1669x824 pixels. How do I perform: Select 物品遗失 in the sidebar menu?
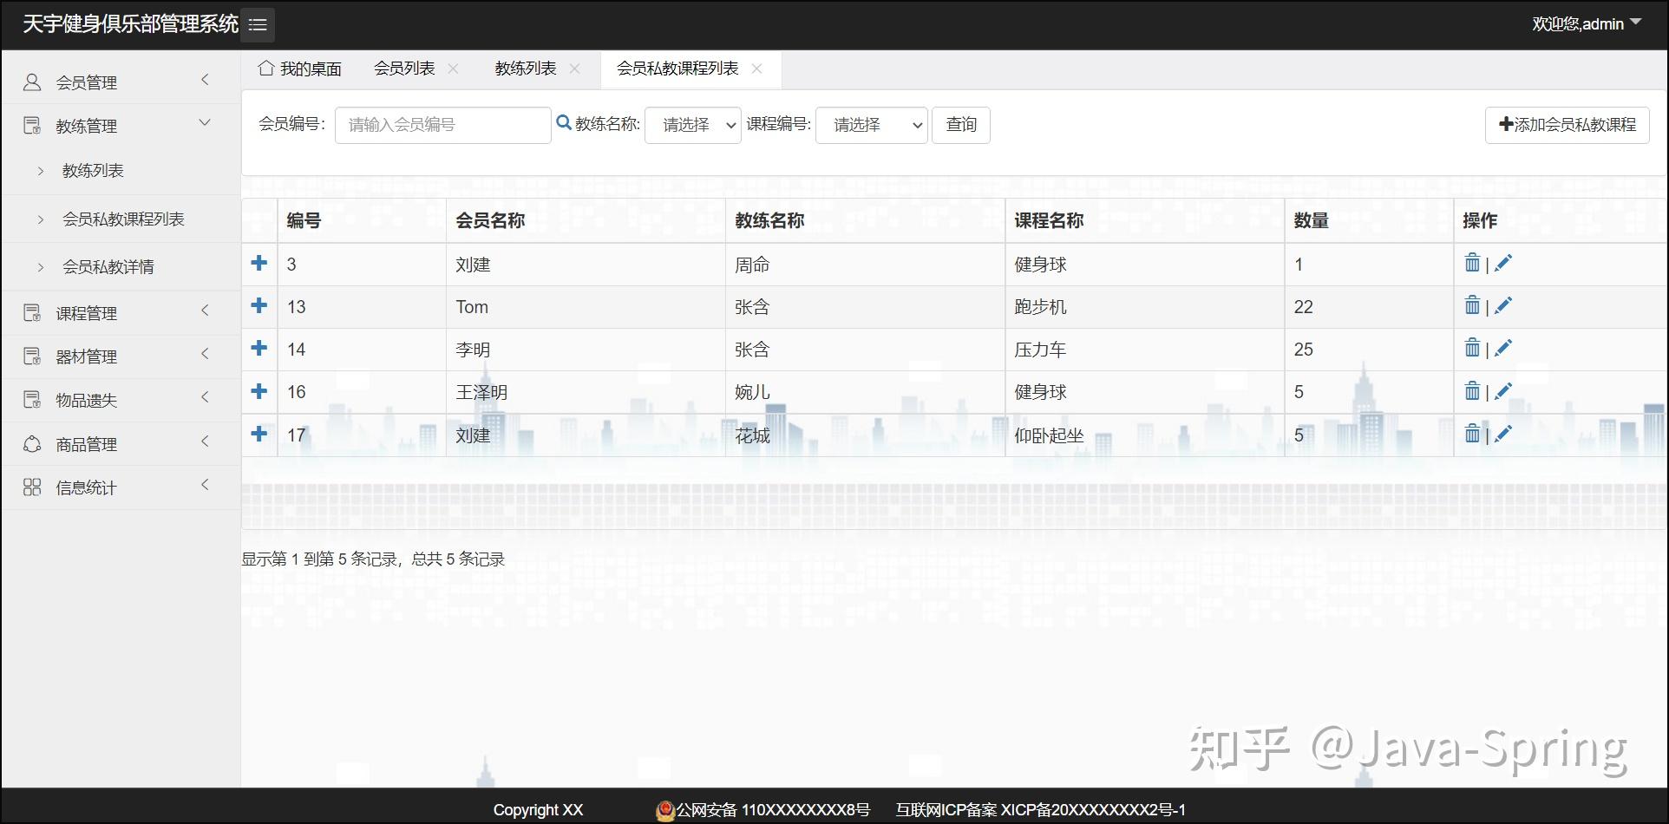tap(85, 399)
